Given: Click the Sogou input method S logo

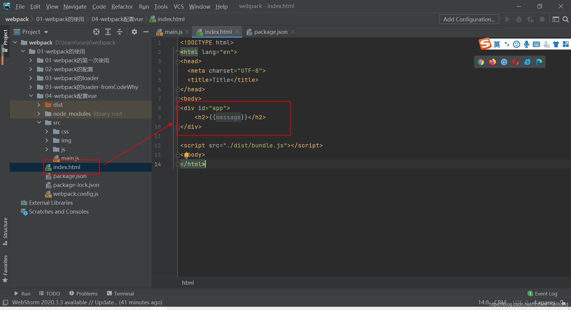Looking at the screenshot, I should (485, 44).
